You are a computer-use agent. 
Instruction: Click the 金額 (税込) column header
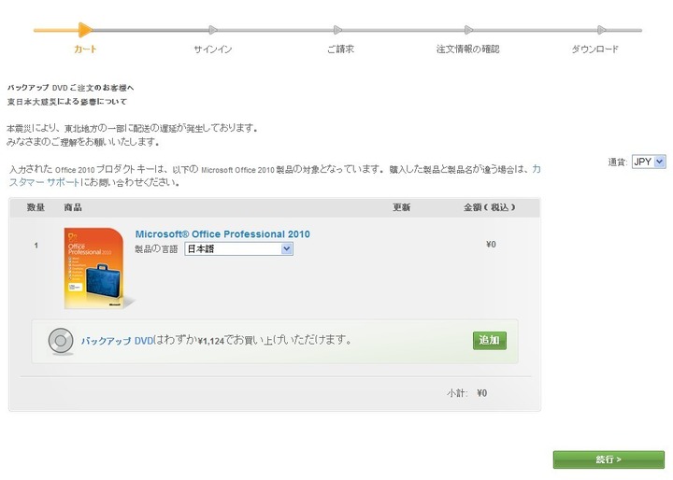(489, 207)
